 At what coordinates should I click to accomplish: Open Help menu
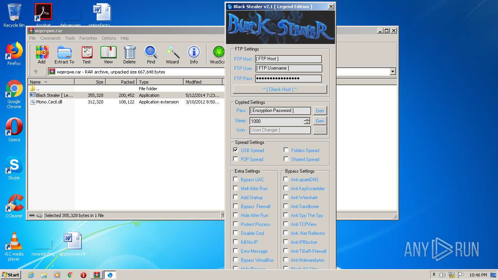tap(124, 38)
